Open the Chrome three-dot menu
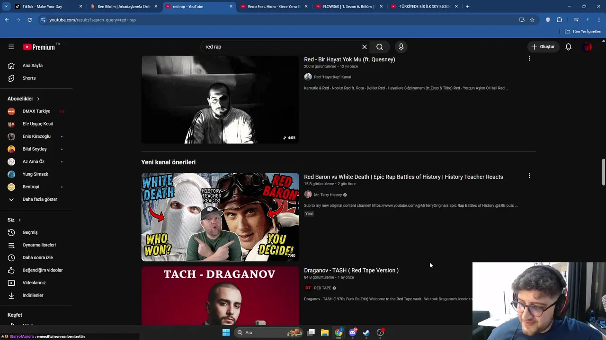 (599, 20)
